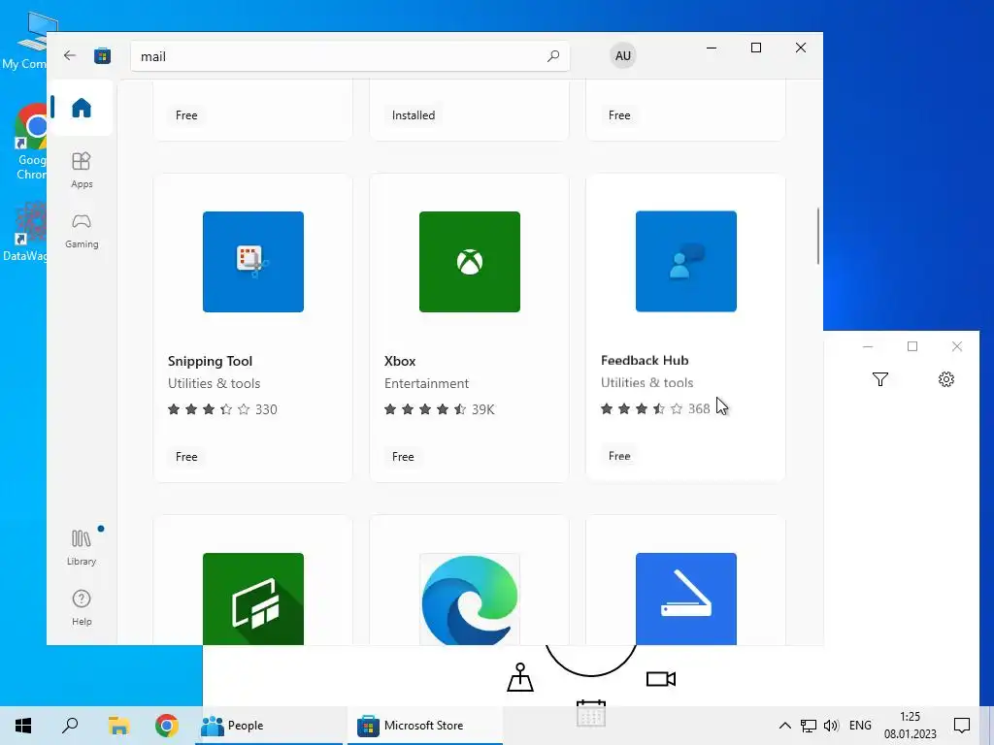Open the Apps section in sidebar
The height and width of the screenshot is (745, 994).
[82, 170]
